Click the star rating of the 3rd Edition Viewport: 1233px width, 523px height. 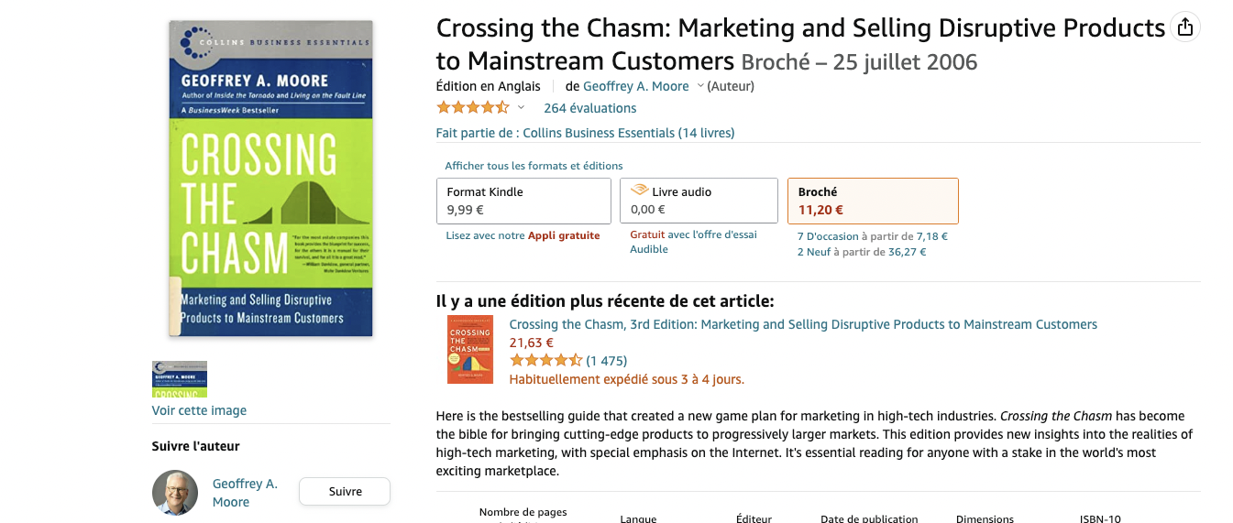[x=545, y=361]
